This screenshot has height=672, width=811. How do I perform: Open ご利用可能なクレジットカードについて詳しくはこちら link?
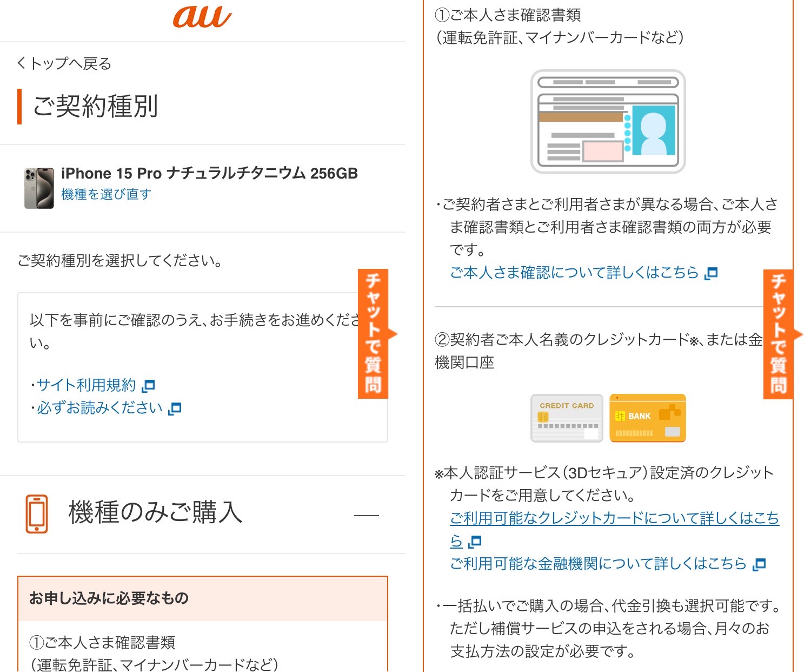pyautogui.click(x=614, y=529)
